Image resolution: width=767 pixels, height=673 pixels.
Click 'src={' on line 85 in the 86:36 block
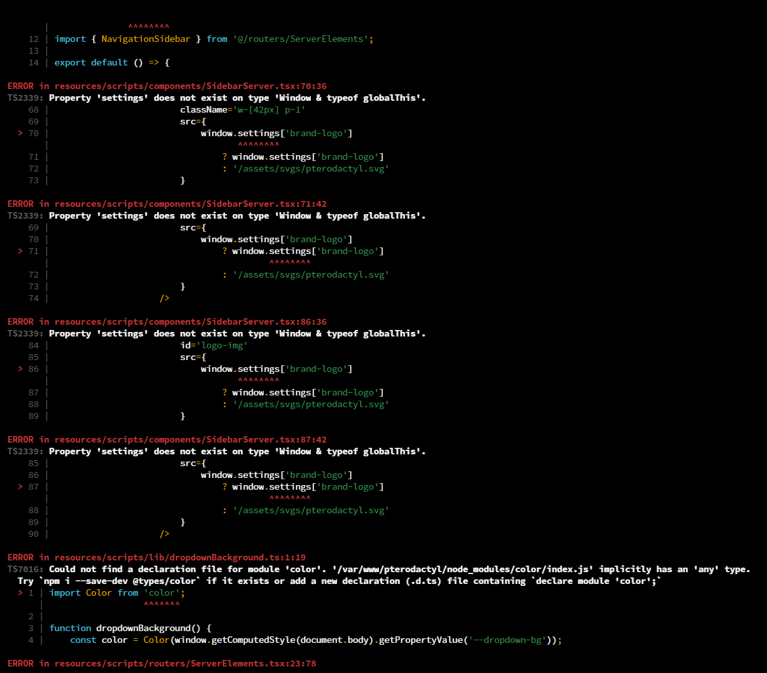(x=193, y=357)
